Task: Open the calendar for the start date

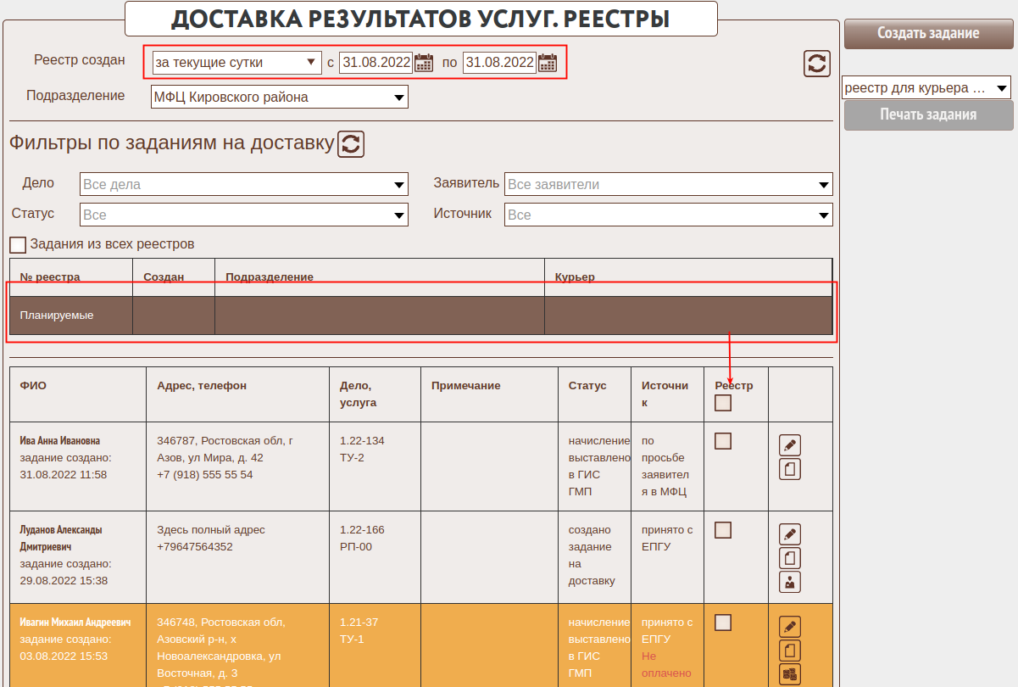Action: tap(424, 63)
